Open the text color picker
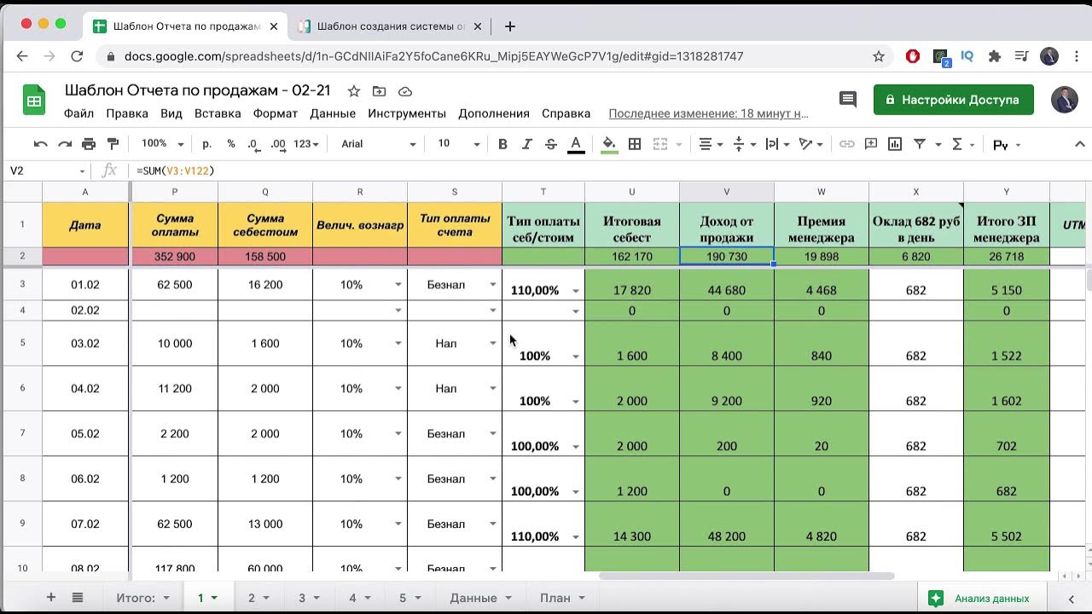Screen dimensions: 1092x614 (576, 144)
